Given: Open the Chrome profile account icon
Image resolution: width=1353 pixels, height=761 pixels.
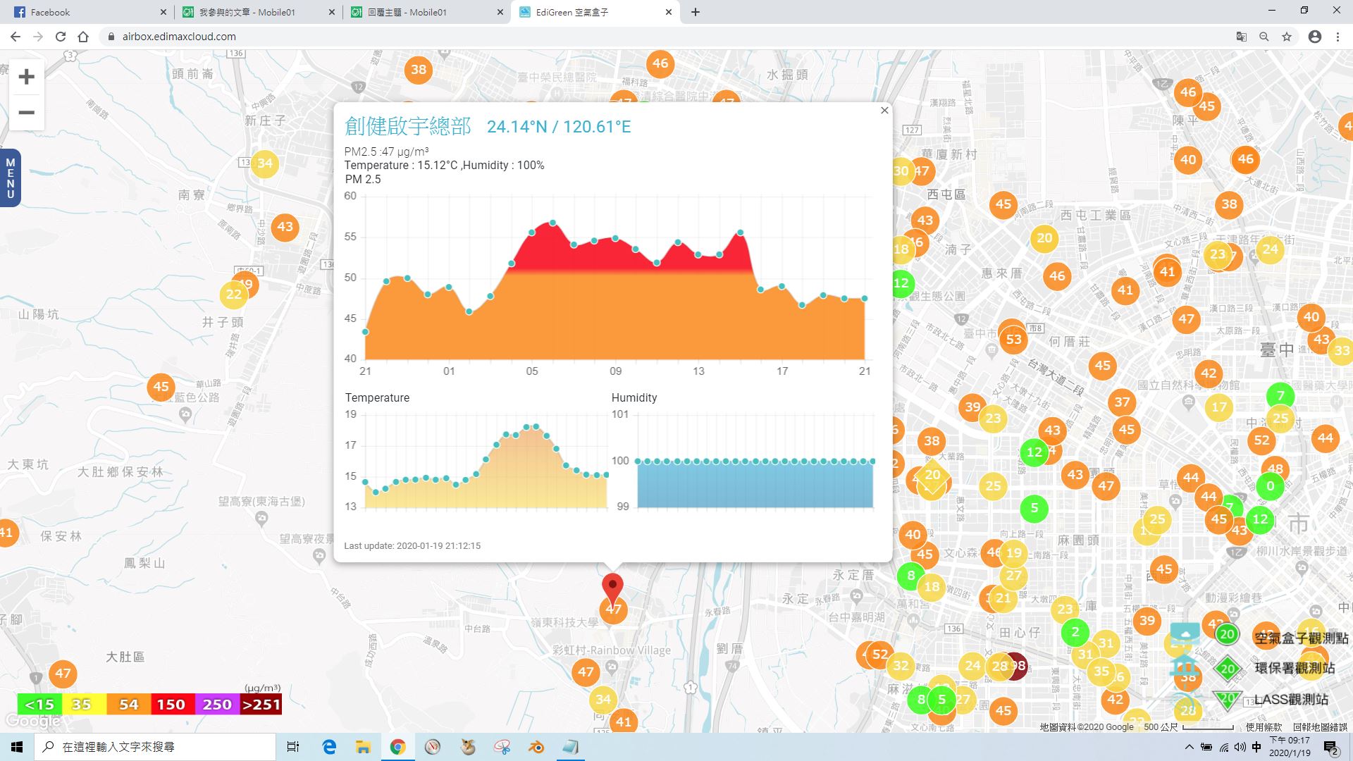Looking at the screenshot, I should coord(1315,37).
